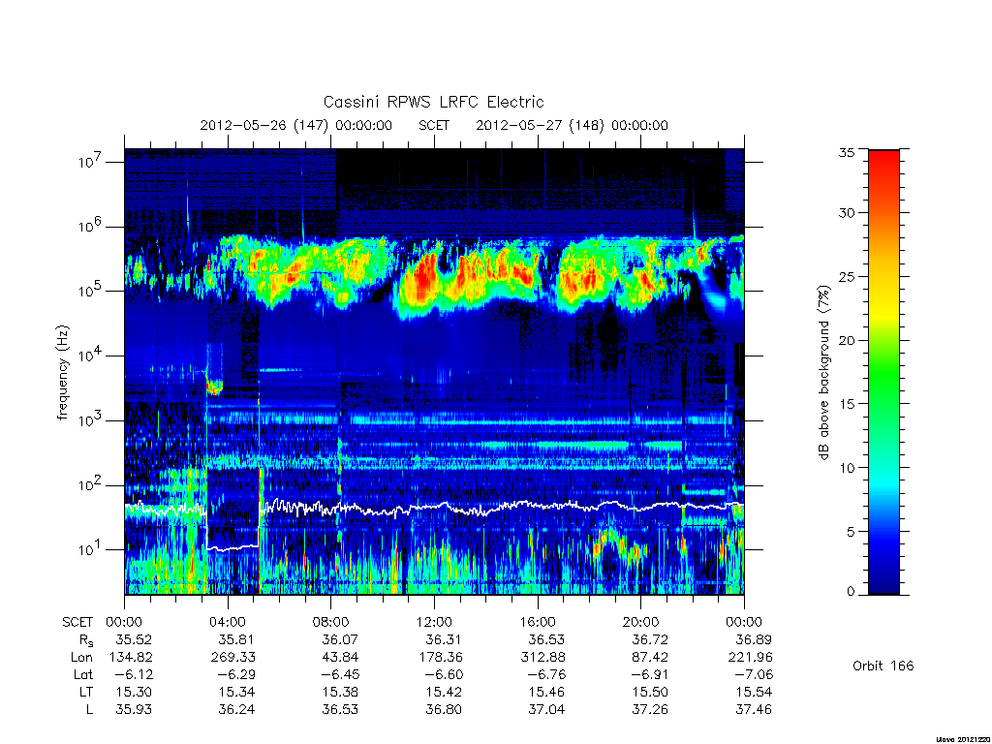Click the color bar tick label "20"

click(846, 340)
